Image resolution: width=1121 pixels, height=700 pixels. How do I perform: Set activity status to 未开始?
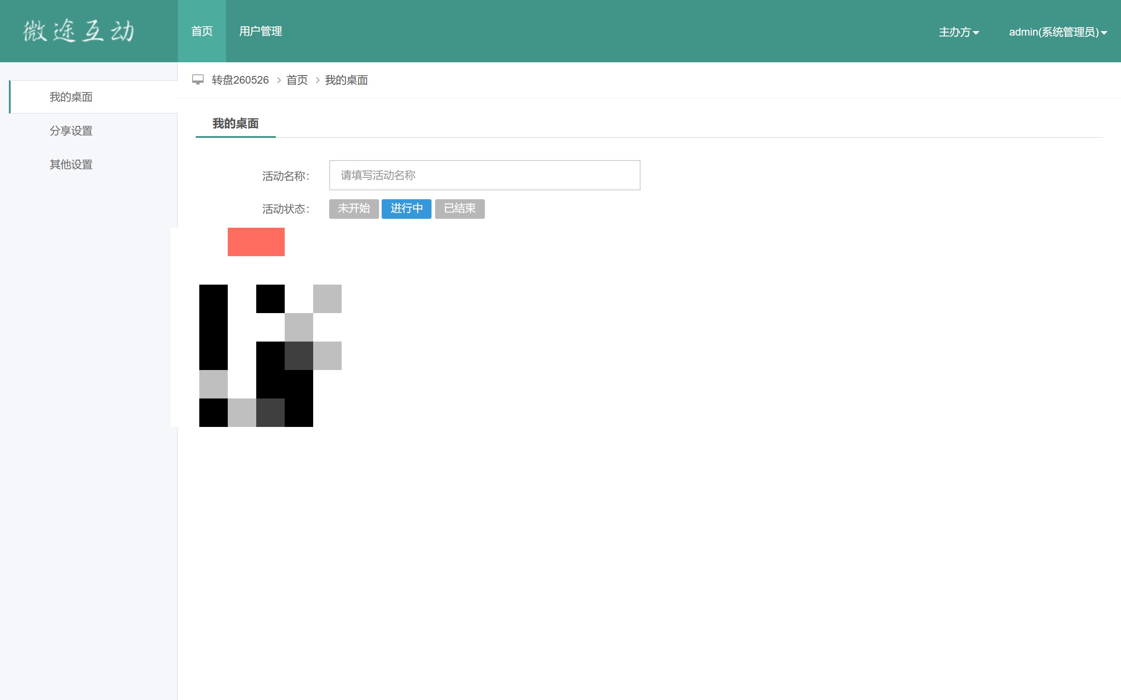(x=354, y=209)
